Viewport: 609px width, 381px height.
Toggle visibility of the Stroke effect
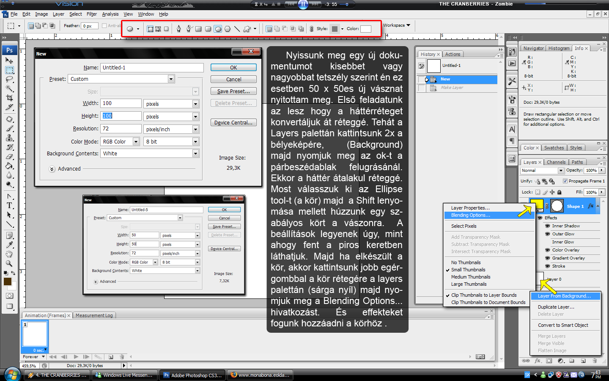547,266
